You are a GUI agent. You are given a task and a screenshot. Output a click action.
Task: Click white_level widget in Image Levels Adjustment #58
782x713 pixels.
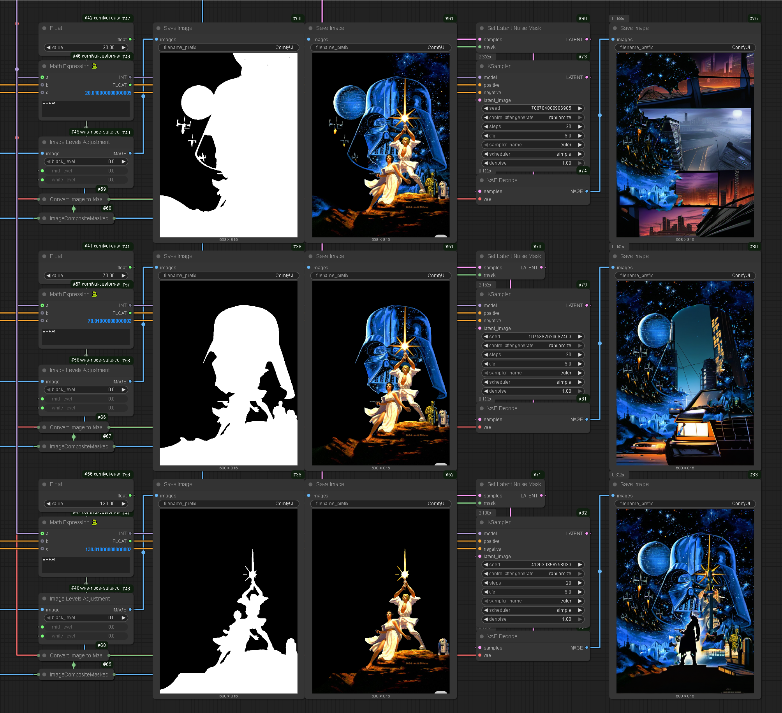coord(86,408)
